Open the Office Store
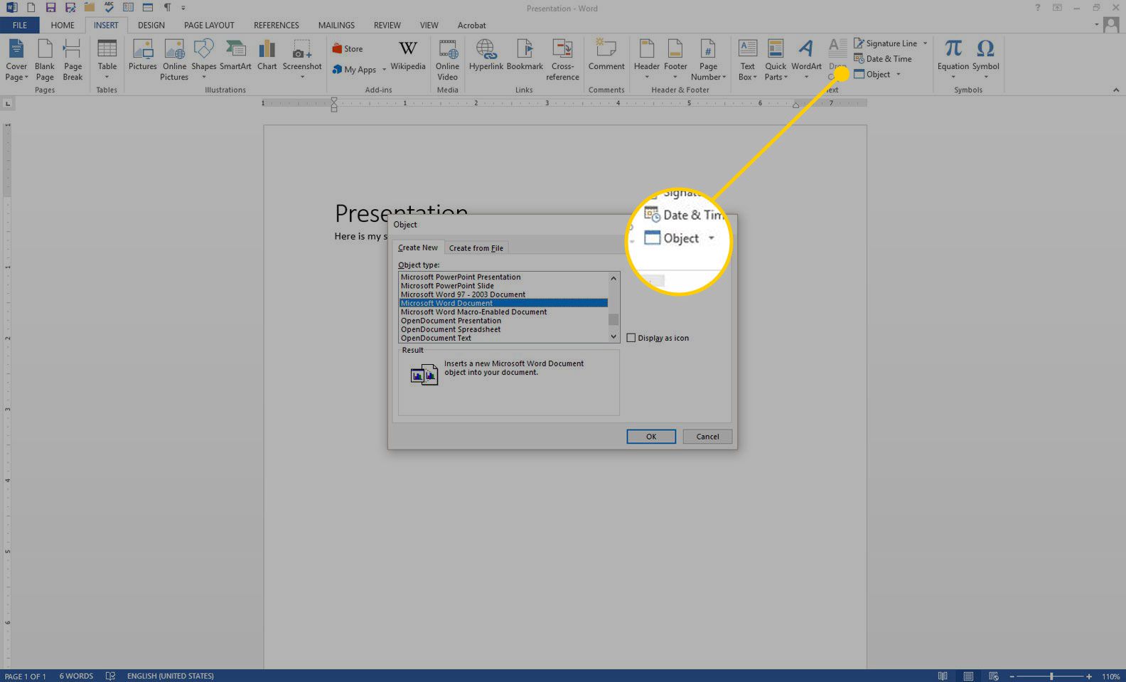 click(x=348, y=49)
